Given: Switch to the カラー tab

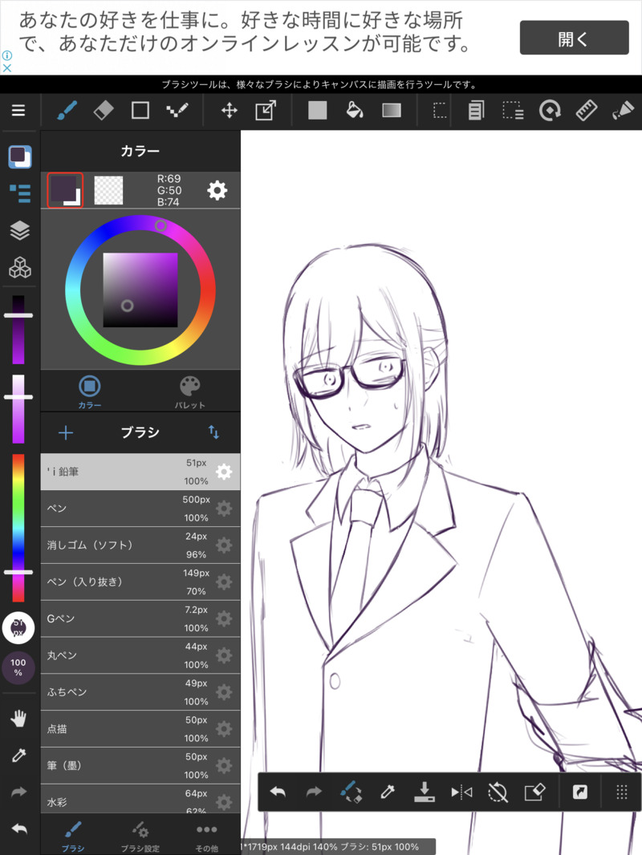Looking at the screenshot, I should pyautogui.click(x=90, y=391).
